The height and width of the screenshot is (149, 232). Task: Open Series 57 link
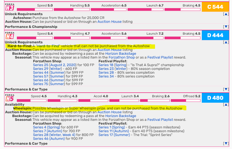41,76
